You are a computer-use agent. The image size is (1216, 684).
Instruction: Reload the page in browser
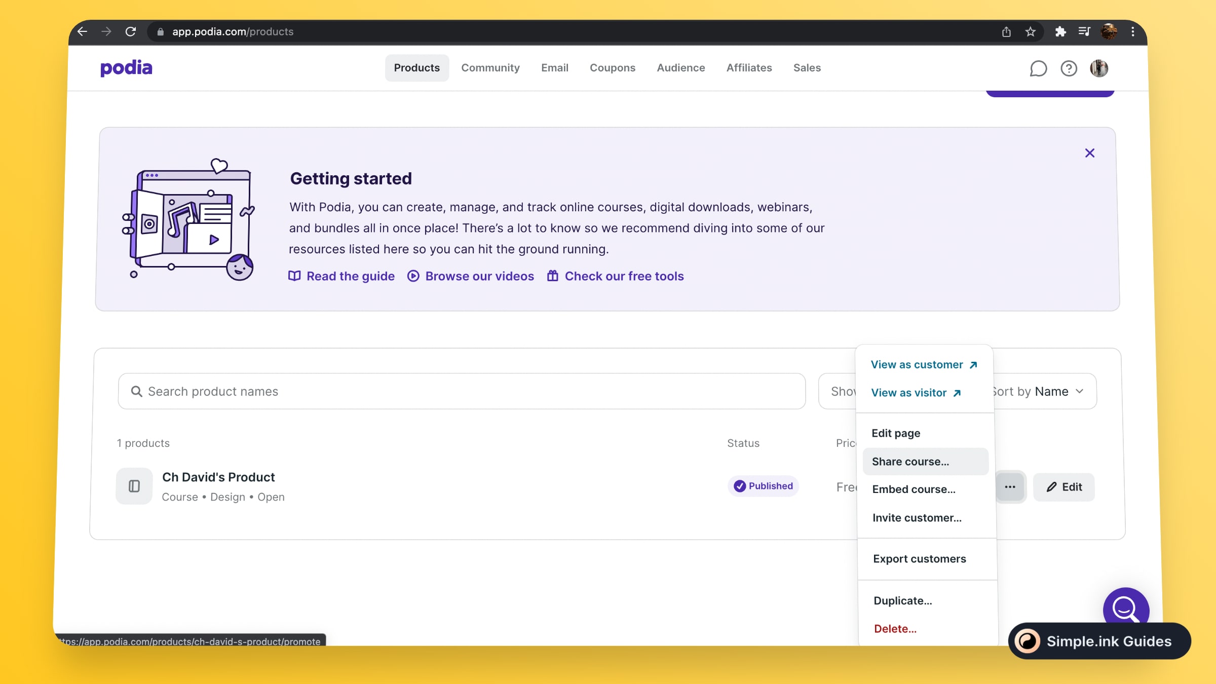pos(130,32)
